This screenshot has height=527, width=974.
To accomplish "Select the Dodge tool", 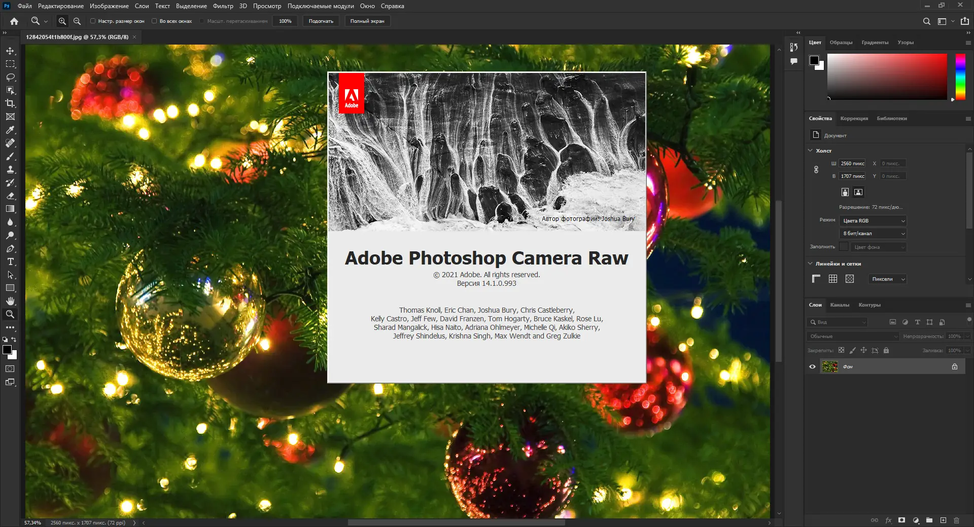I will click(x=10, y=236).
